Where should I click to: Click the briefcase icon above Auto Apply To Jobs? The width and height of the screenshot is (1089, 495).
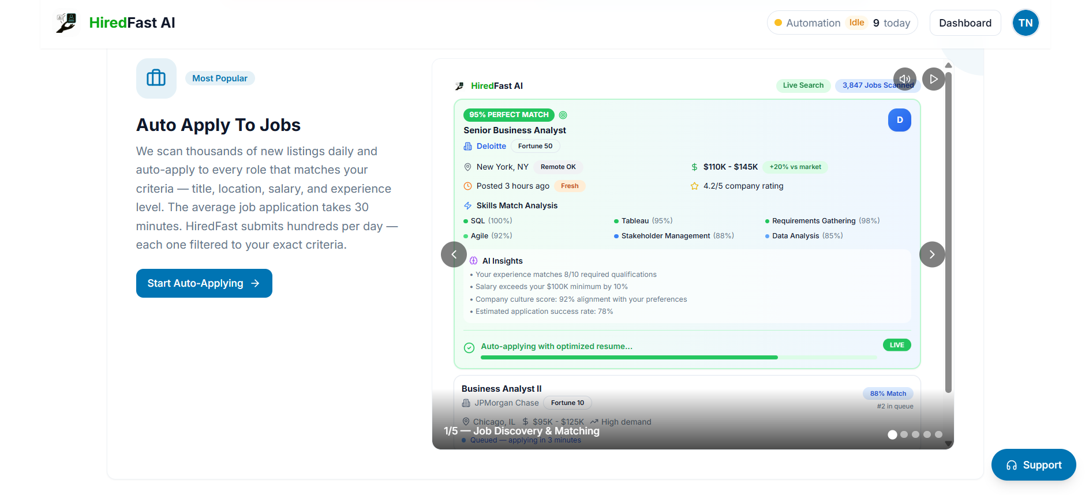coord(156,78)
